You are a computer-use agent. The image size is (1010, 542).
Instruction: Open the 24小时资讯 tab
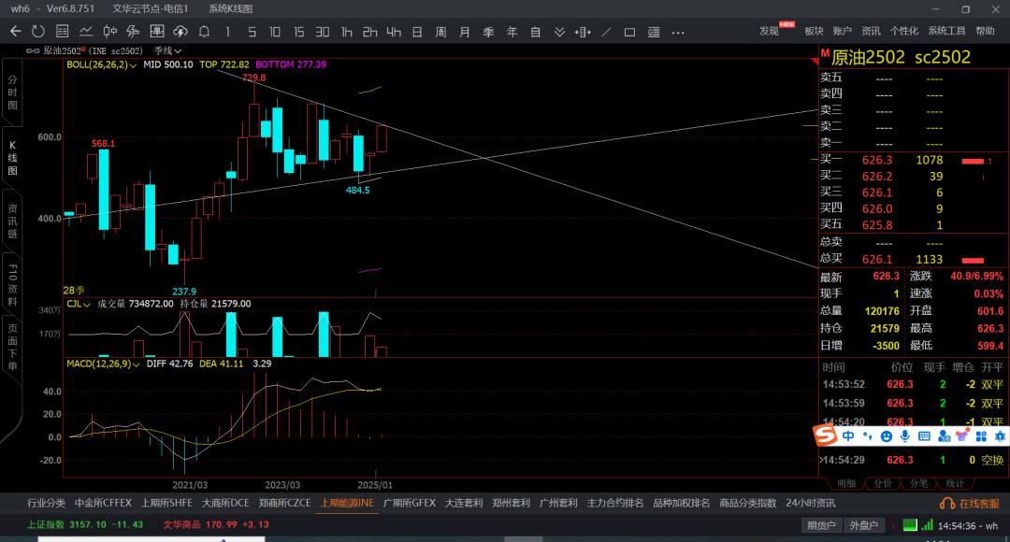[x=810, y=504]
